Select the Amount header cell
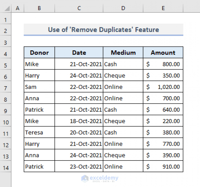This screenshot has width=200, height=187. click(163, 52)
